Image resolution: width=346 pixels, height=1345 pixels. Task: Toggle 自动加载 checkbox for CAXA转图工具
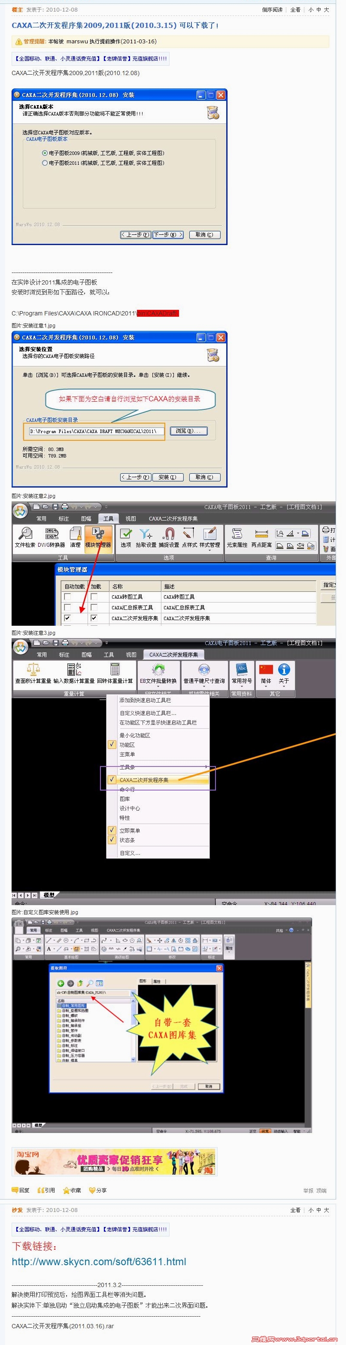click(67, 596)
